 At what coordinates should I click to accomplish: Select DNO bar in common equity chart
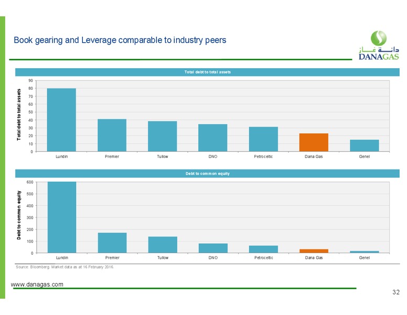tap(213, 248)
